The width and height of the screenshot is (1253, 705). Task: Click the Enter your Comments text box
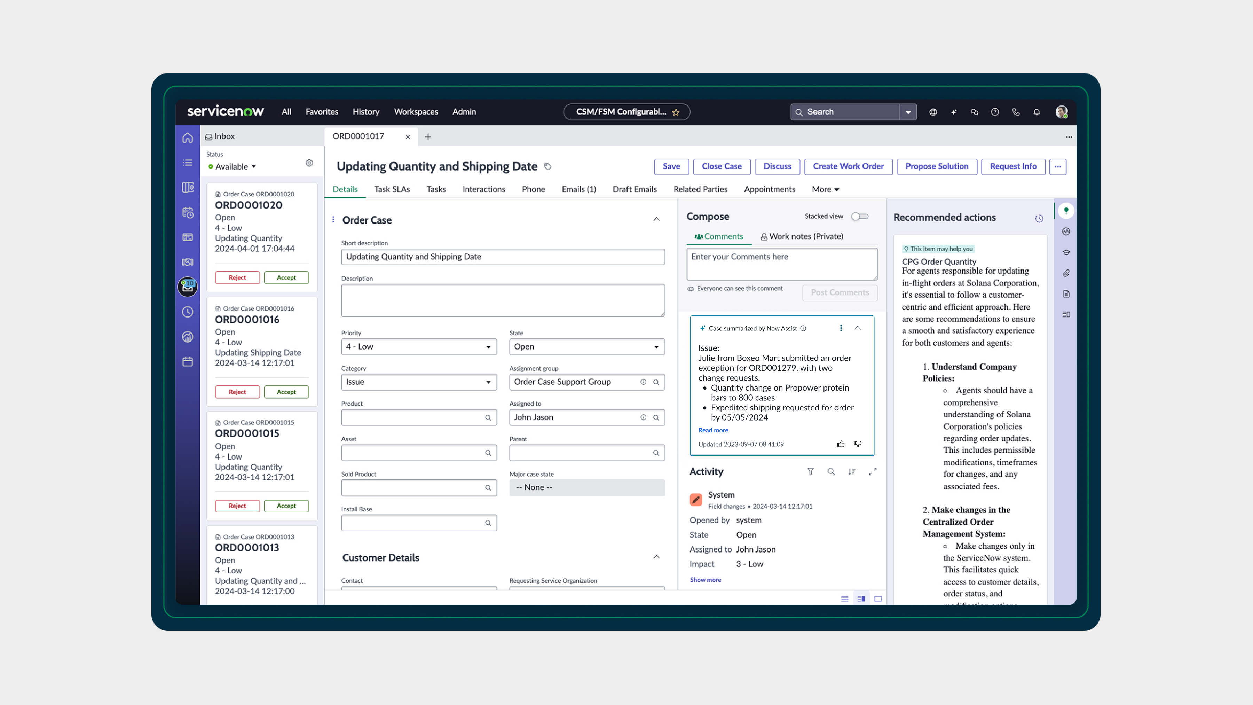pos(781,264)
